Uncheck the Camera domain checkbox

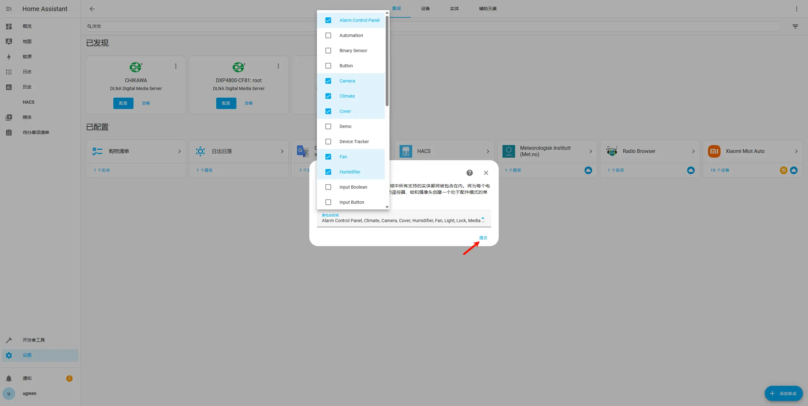(x=328, y=81)
